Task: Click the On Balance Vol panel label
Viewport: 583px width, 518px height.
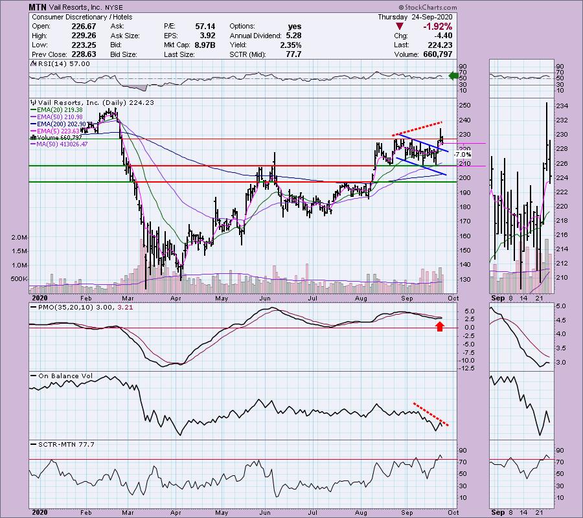Action: pos(65,376)
